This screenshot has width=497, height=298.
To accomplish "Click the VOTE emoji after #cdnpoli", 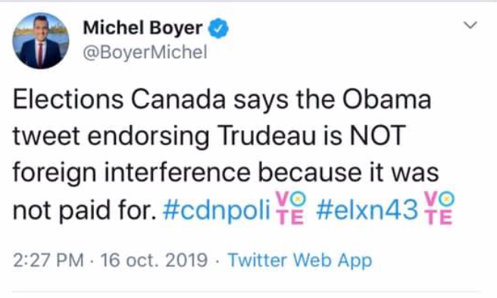I will point(290,208).
